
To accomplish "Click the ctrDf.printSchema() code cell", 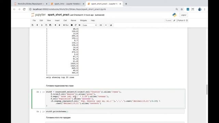I will pos(115,112).
